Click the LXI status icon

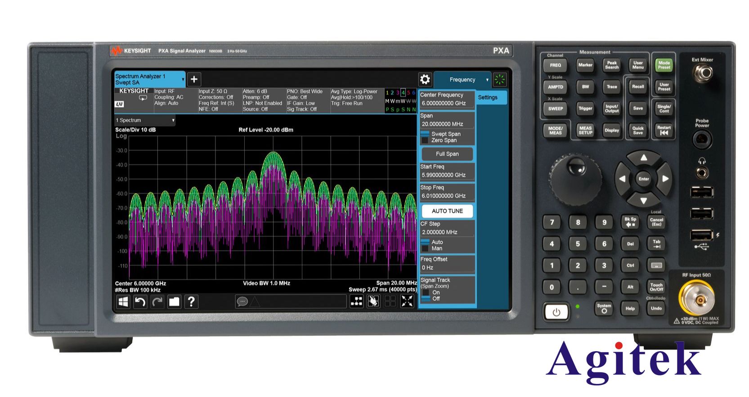[119, 104]
